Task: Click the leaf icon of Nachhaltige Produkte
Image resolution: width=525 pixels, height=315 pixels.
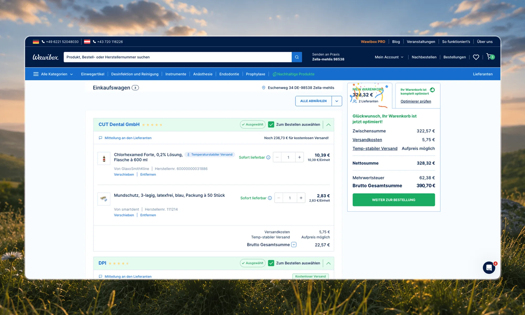Action: click(x=274, y=74)
